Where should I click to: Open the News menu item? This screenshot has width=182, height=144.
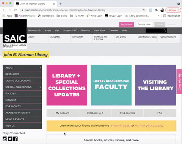125,31
